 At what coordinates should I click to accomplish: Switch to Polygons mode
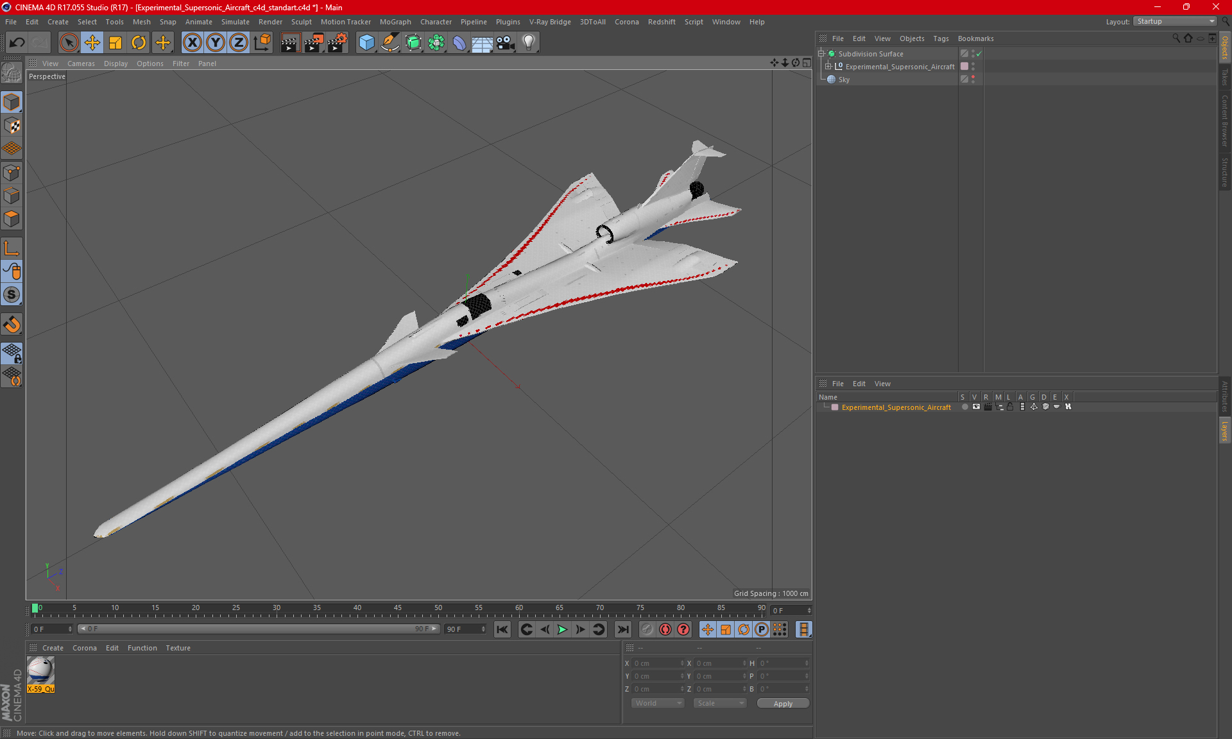12,219
